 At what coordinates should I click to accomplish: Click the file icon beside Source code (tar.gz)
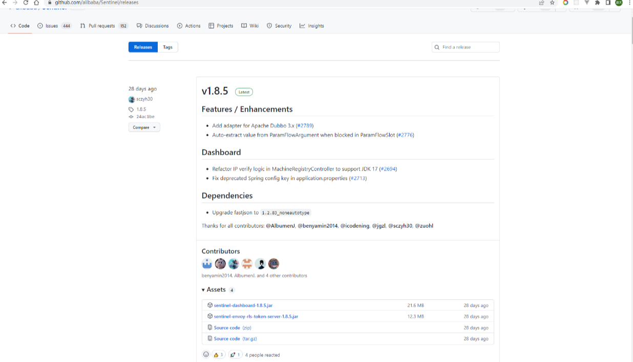coord(210,338)
